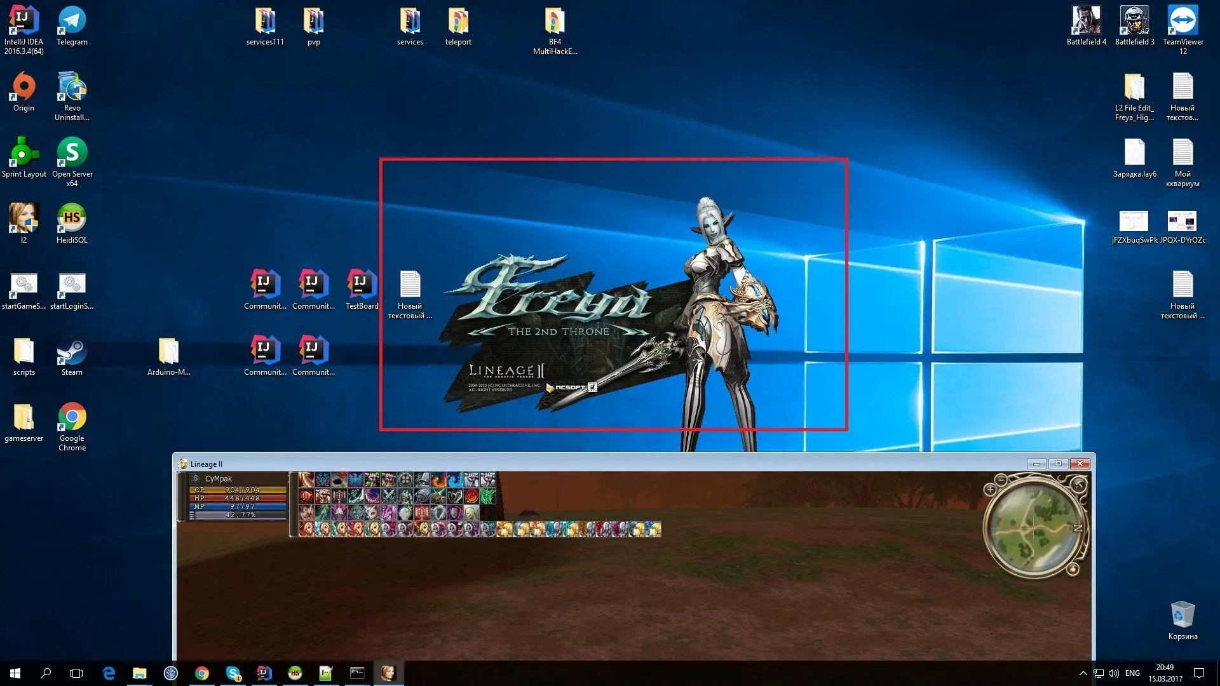Launch Origin from the desktop
Screen dimensions: 1220x686
coord(24,92)
